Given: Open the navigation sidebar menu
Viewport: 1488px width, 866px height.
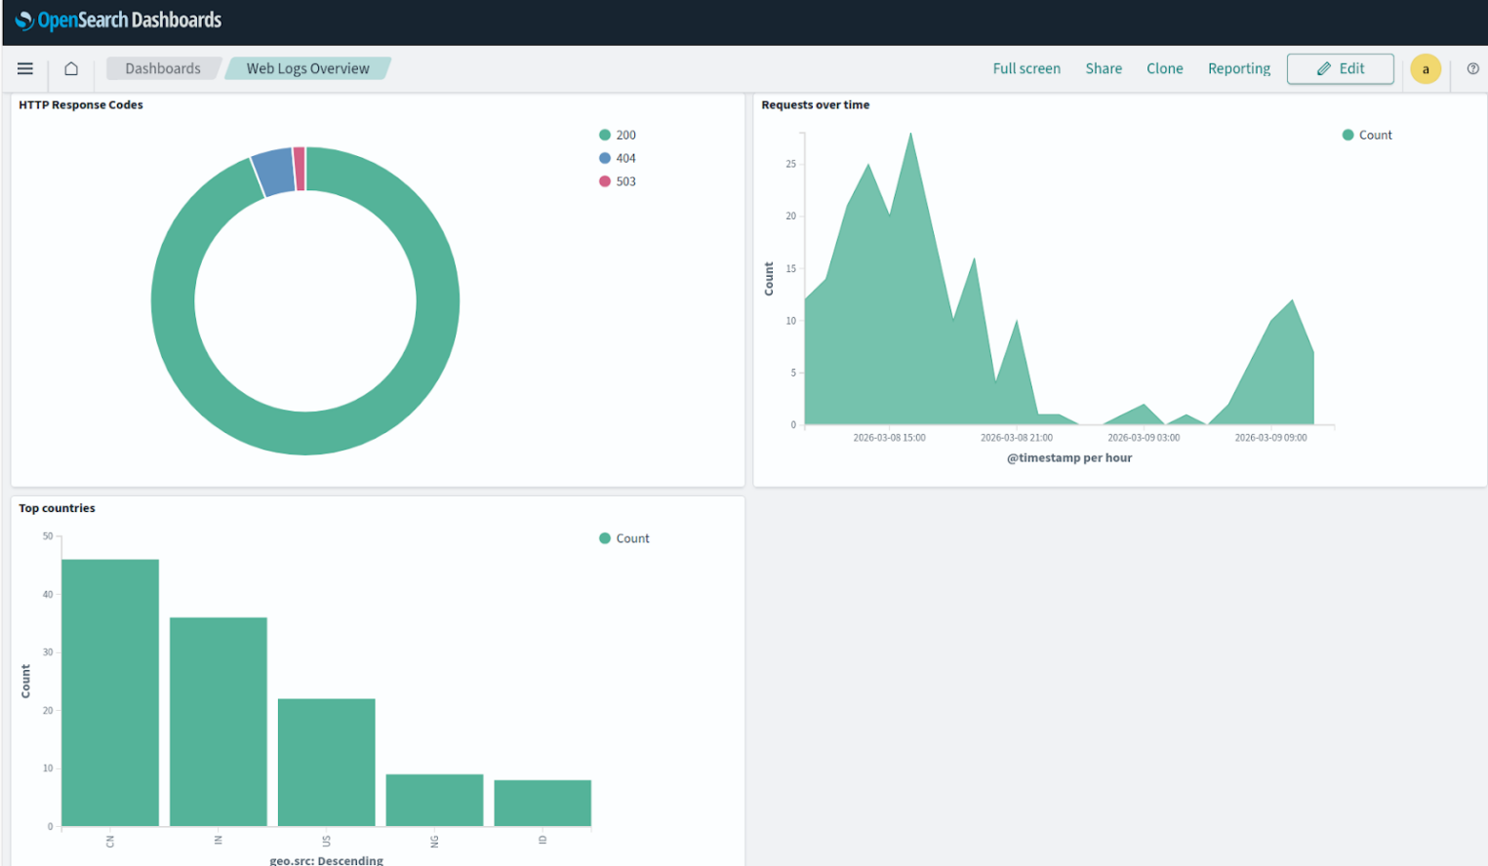Looking at the screenshot, I should pos(24,68).
